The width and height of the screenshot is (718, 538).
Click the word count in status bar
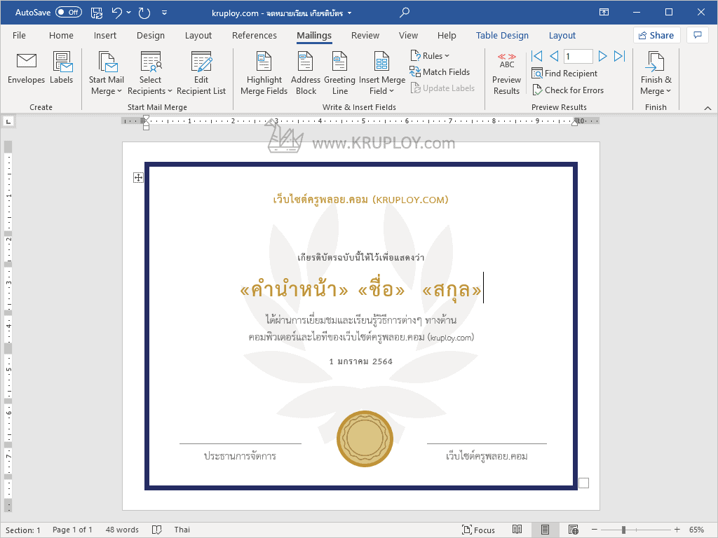click(x=122, y=530)
